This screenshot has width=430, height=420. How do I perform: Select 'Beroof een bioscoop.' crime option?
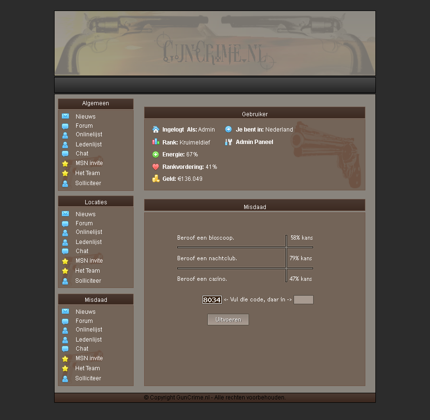[206, 238]
